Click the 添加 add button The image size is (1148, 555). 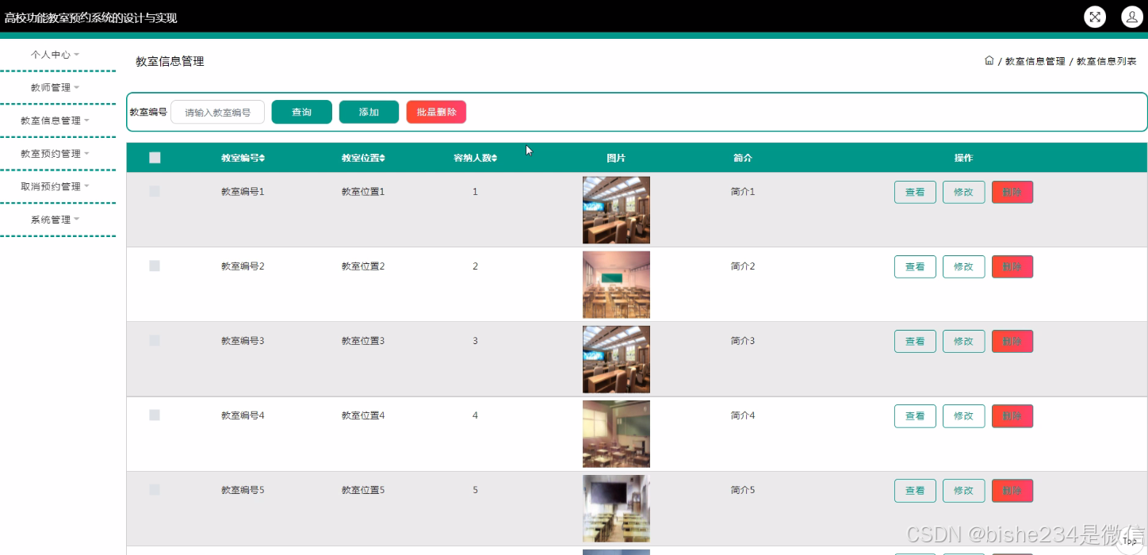coord(369,112)
